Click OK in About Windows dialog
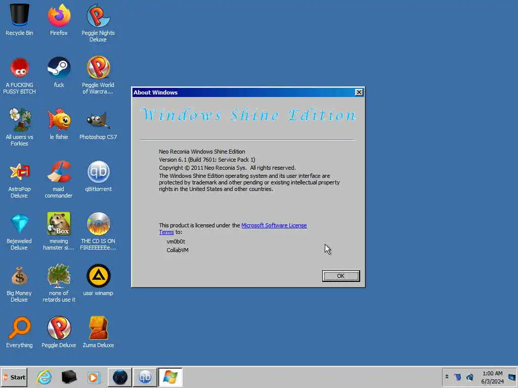Screen dimensions: 518x388 tap(340, 276)
